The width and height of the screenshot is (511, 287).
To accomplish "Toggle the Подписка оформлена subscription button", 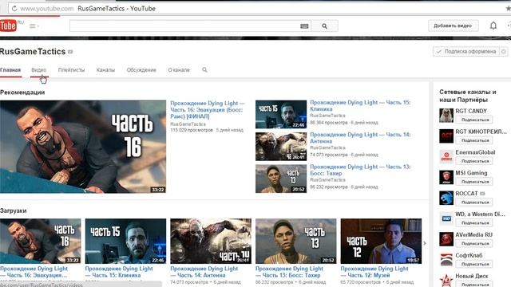I will (x=466, y=51).
